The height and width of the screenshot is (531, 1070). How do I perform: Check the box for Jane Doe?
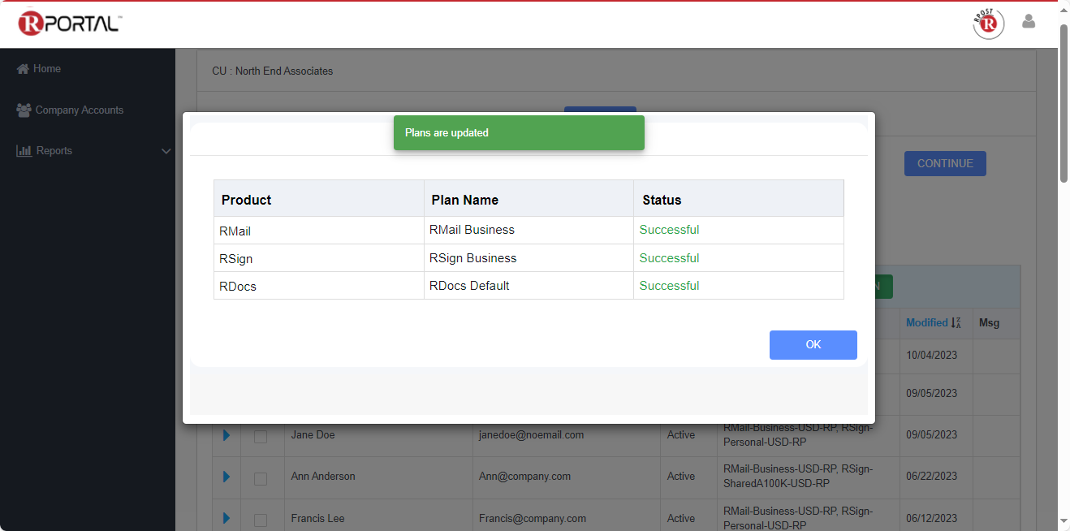pyautogui.click(x=261, y=437)
